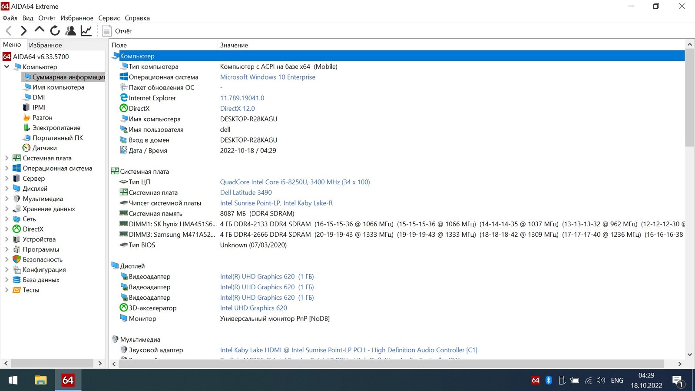Go back with the toolbar back arrow
The height and width of the screenshot is (391, 695).
(x=9, y=31)
